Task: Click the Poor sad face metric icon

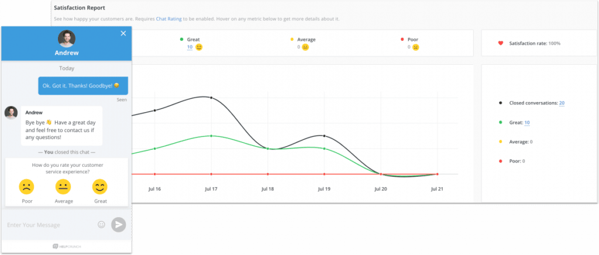Action: point(415,47)
